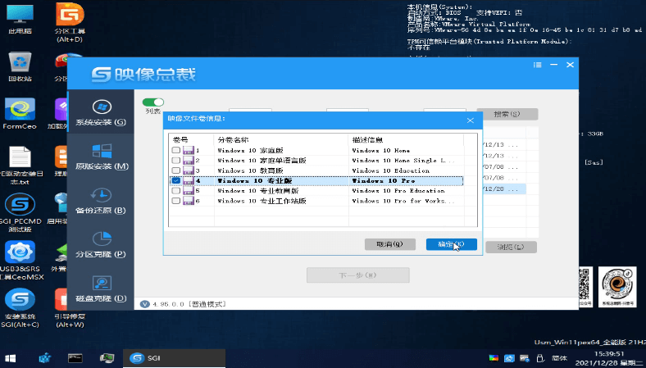
Task: Click the round logo image beside the QR code
Action: tap(617, 287)
